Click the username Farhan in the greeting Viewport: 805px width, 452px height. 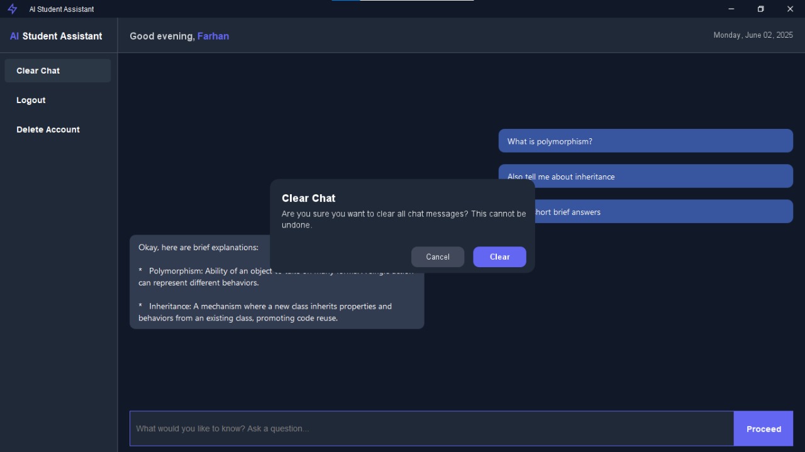213,36
